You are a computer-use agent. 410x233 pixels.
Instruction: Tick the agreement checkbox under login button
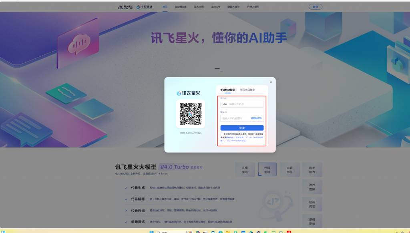click(222, 134)
